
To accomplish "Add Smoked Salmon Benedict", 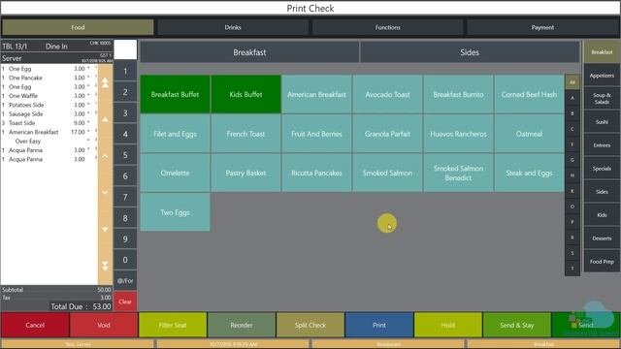I will [458, 173].
